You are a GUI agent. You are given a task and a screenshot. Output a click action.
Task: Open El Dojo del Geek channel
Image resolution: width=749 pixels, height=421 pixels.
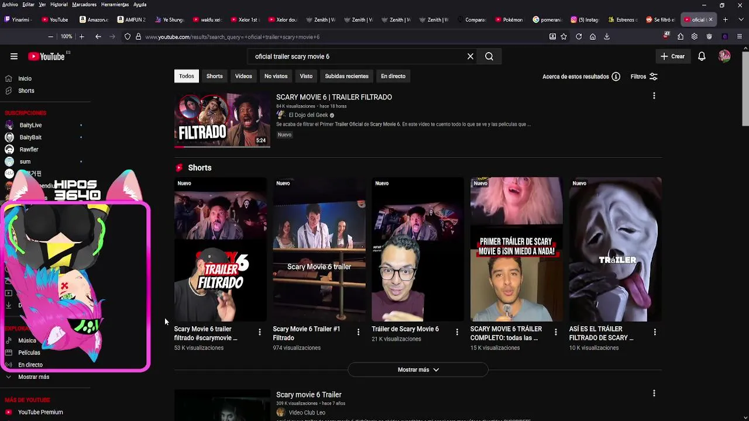pyautogui.click(x=308, y=115)
